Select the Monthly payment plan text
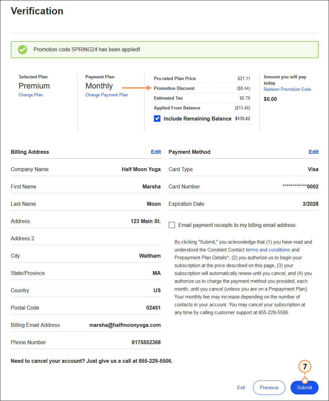The height and width of the screenshot is (401, 329). [x=99, y=86]
